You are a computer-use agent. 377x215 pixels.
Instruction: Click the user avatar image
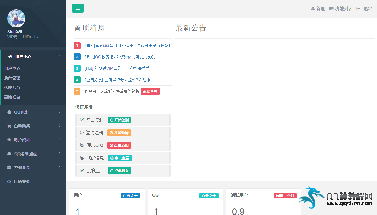[x=16, y=18]
